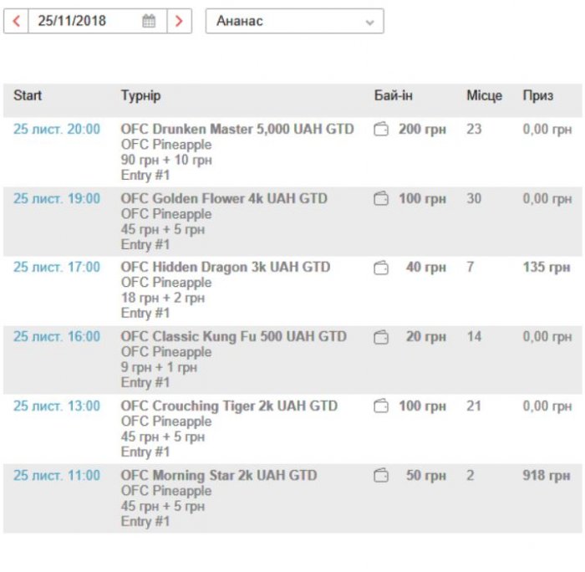Click wallet icon for Golden Flower buy-in
The image size is (585, 572).
click(381, 199)
